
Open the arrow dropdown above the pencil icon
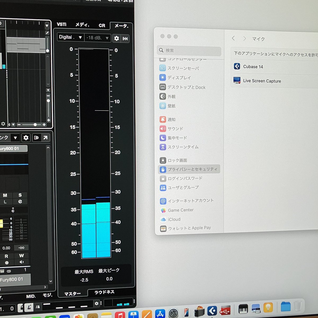coord(47,26)
